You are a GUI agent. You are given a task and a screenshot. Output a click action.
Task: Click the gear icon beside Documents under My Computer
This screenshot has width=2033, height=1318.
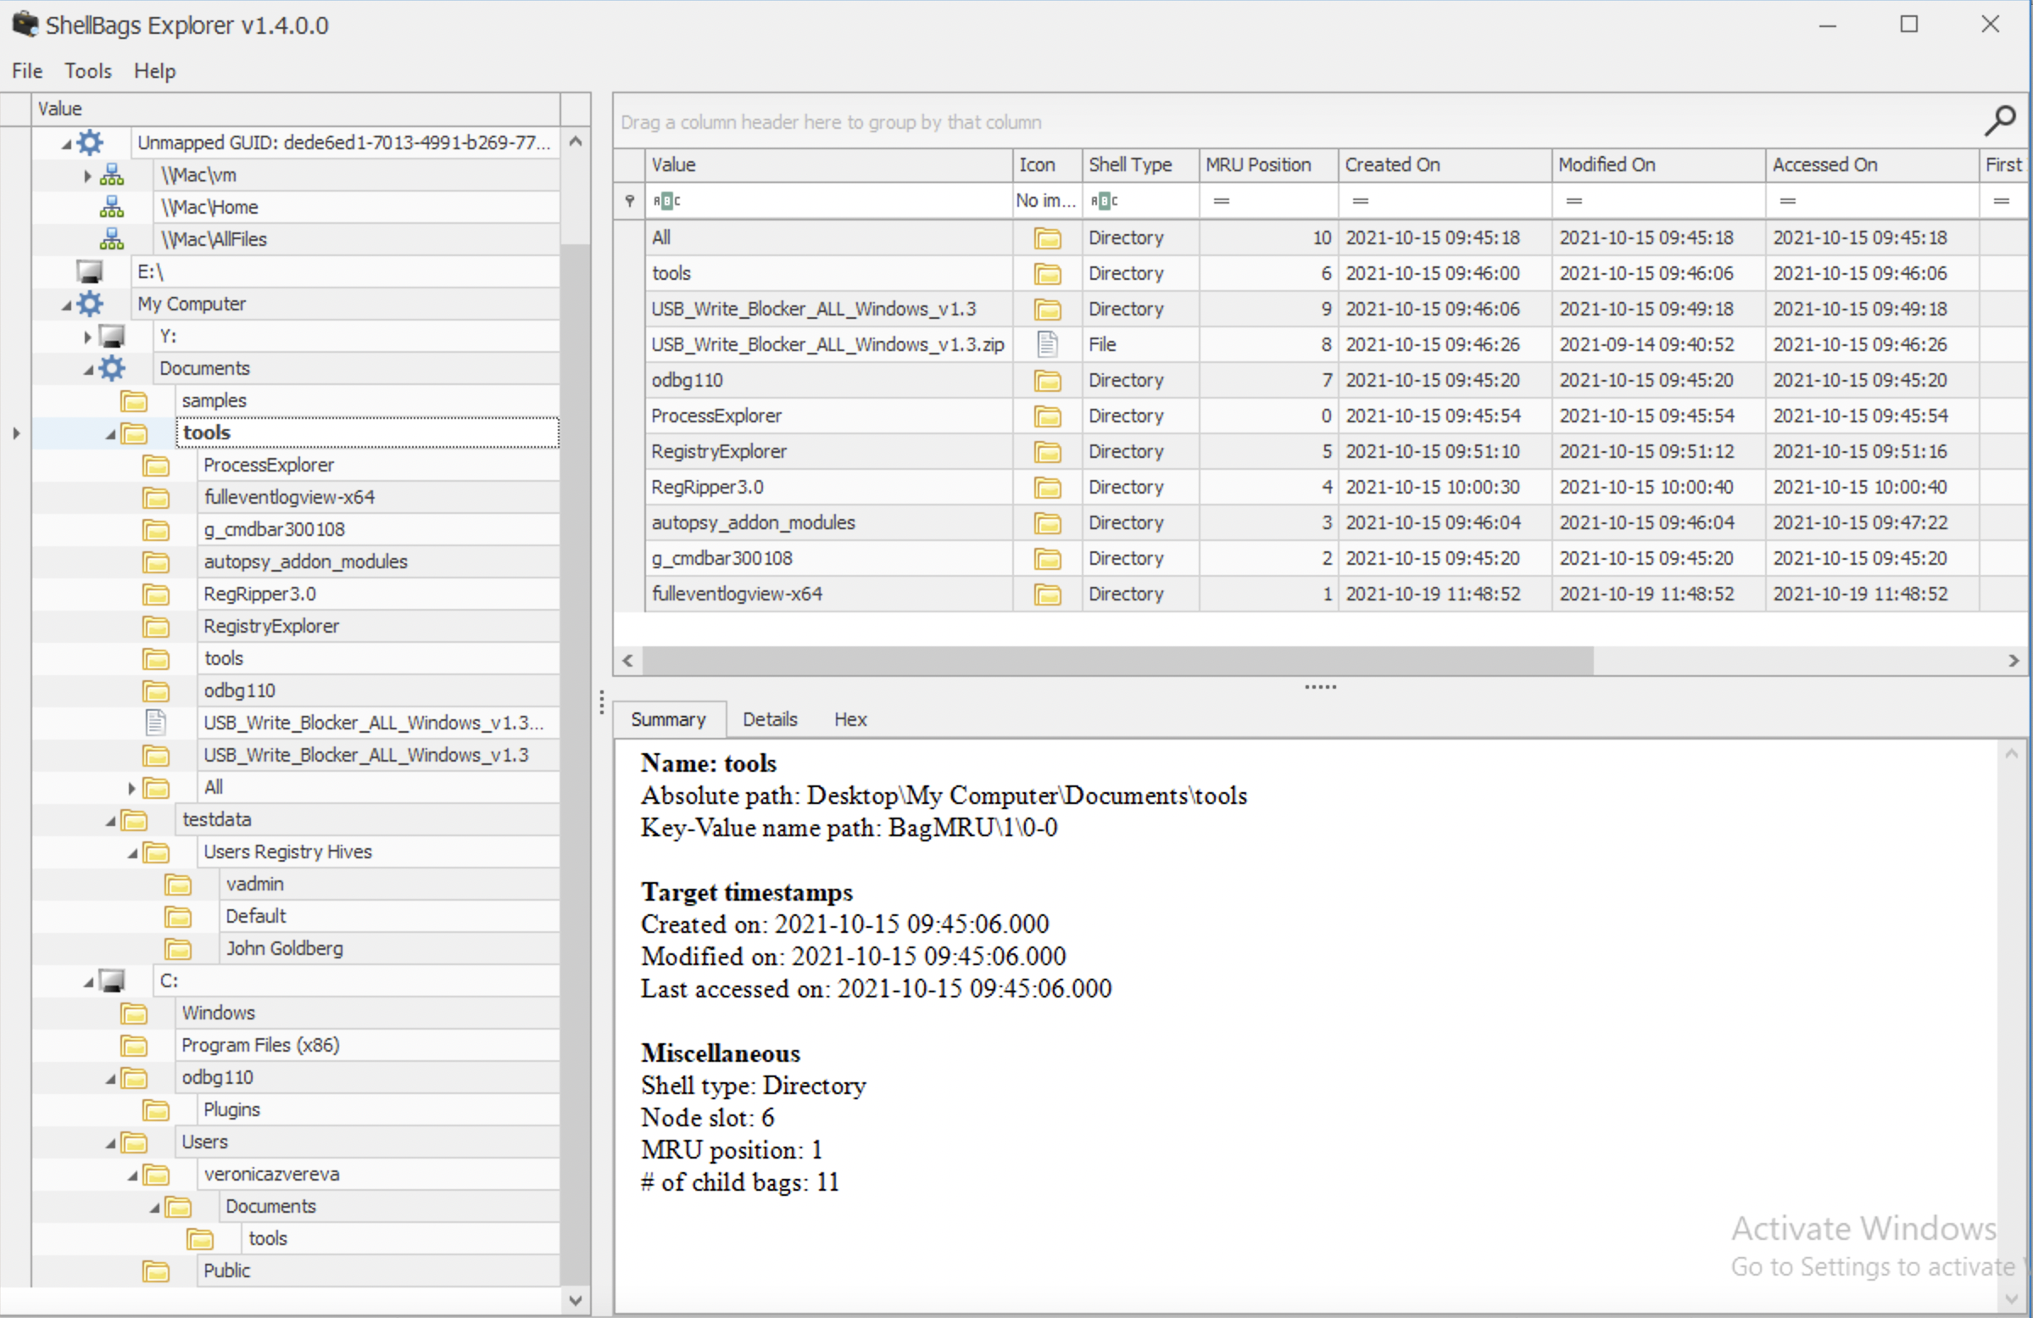point(112,368)
